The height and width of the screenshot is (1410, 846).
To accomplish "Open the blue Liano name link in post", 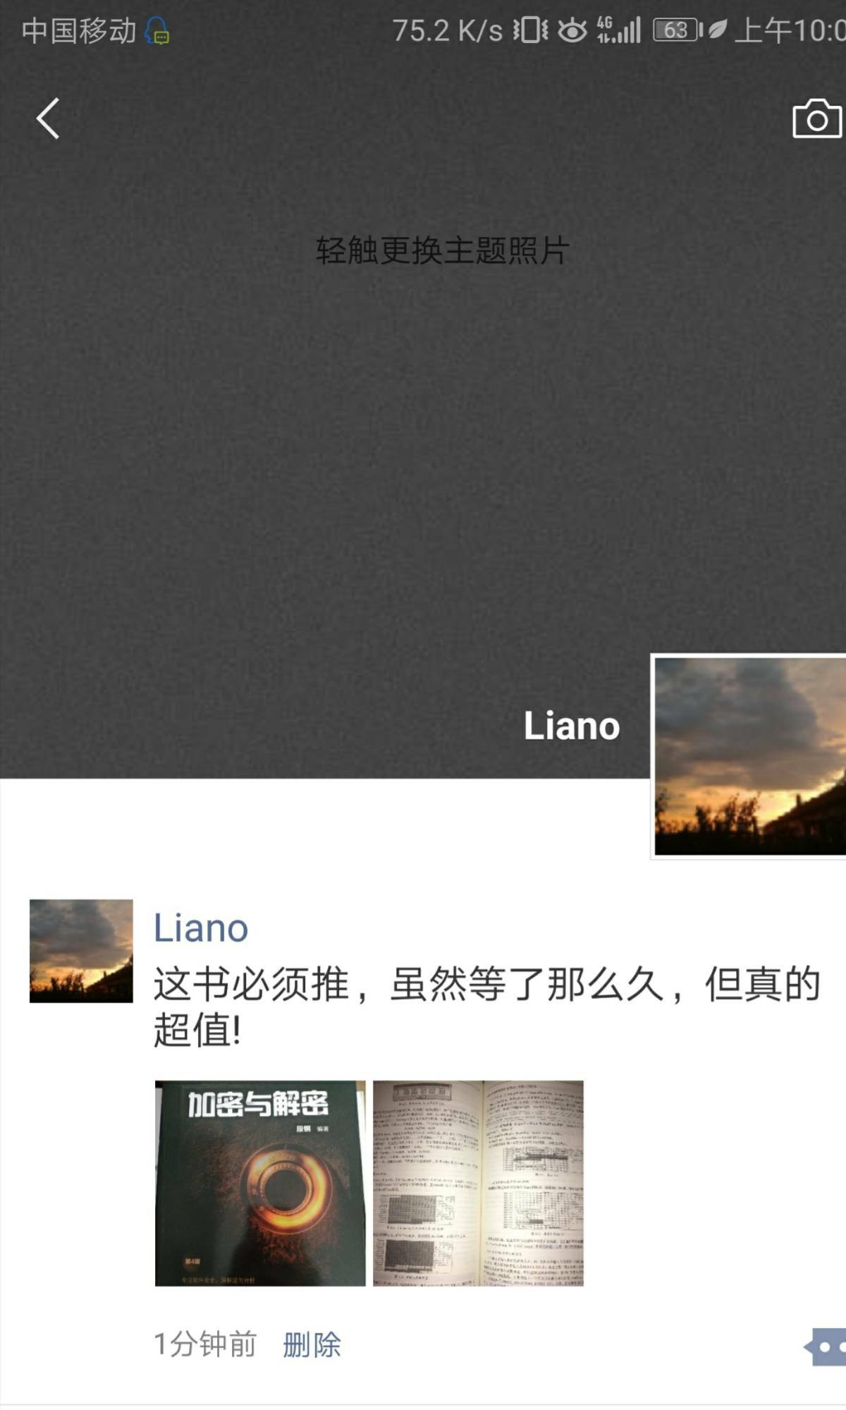I will [201, 928].
